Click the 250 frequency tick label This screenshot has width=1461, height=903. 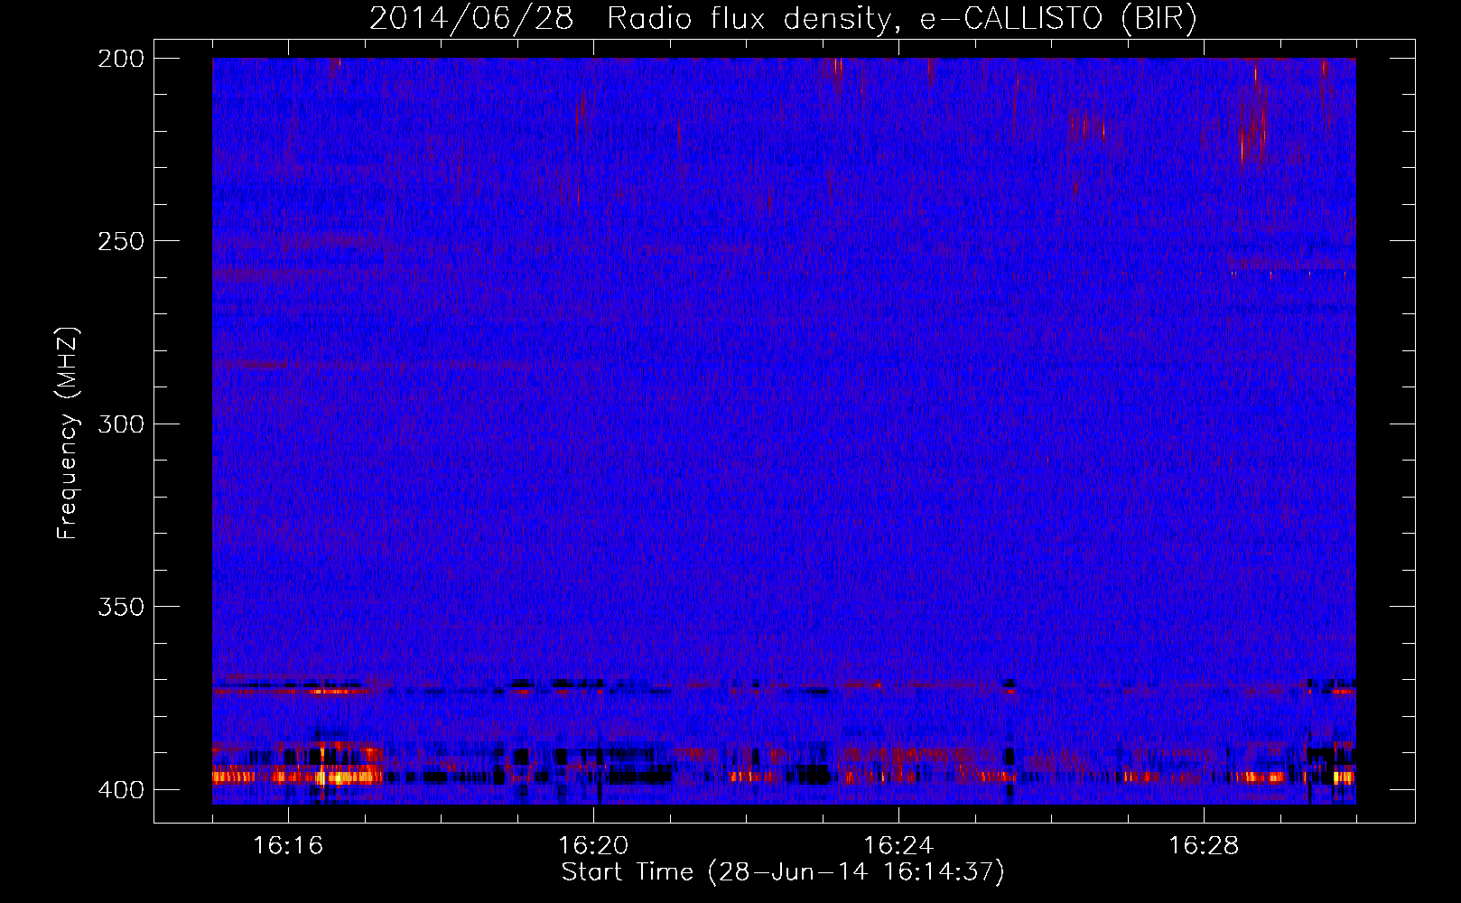pos(121,241)
